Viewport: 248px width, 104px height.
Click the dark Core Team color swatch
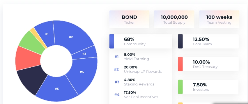[x=180, y=41]
